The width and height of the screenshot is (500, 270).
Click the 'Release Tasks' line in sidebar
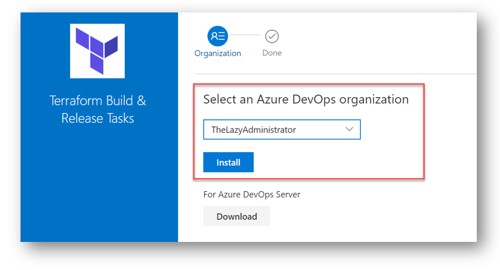tap(98, 119)
